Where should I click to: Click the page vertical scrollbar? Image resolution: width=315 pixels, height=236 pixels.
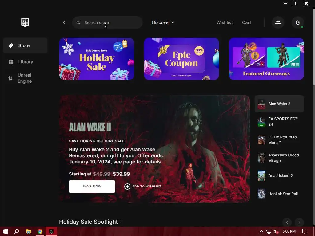pos(313,47)
